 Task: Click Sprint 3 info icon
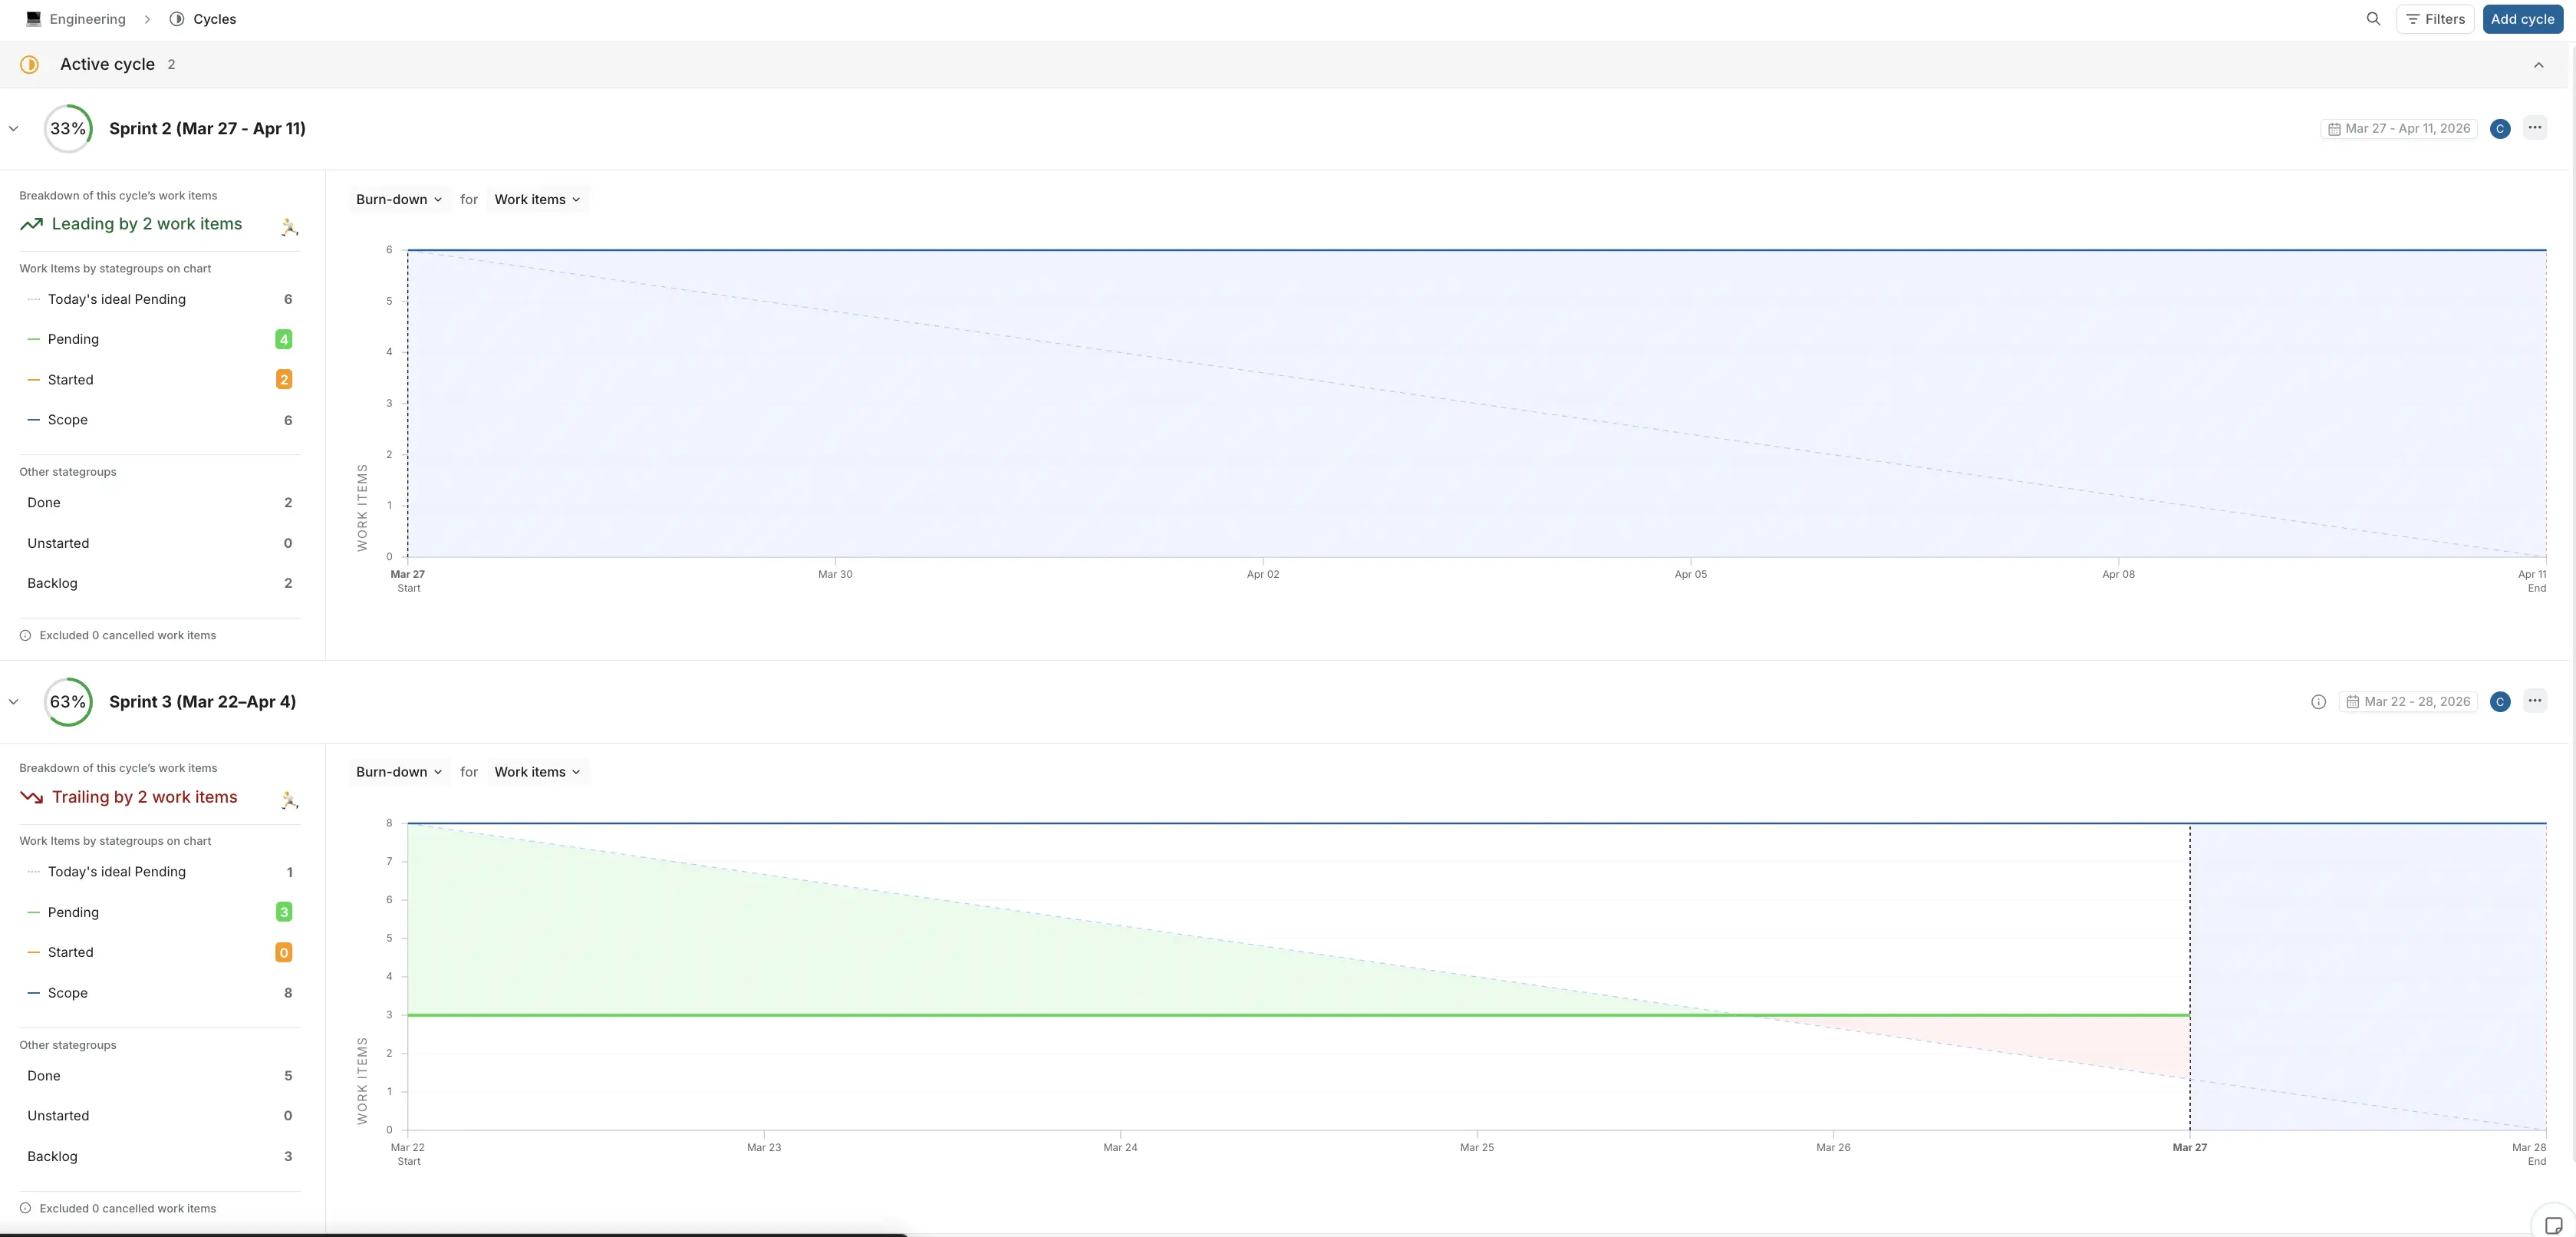(x=2318, y=702)
